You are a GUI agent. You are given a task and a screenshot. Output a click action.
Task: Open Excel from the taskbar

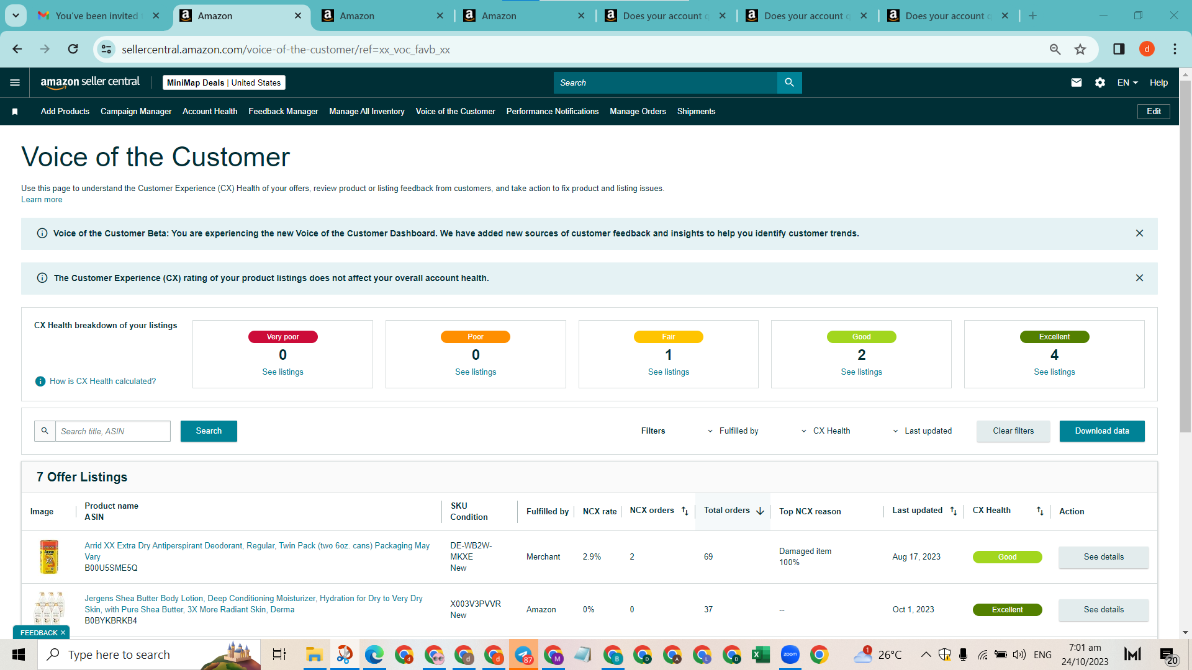tap(761, 654)
